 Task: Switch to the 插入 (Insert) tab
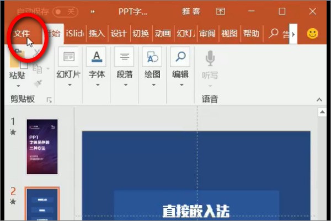click(x=97, y=34)
